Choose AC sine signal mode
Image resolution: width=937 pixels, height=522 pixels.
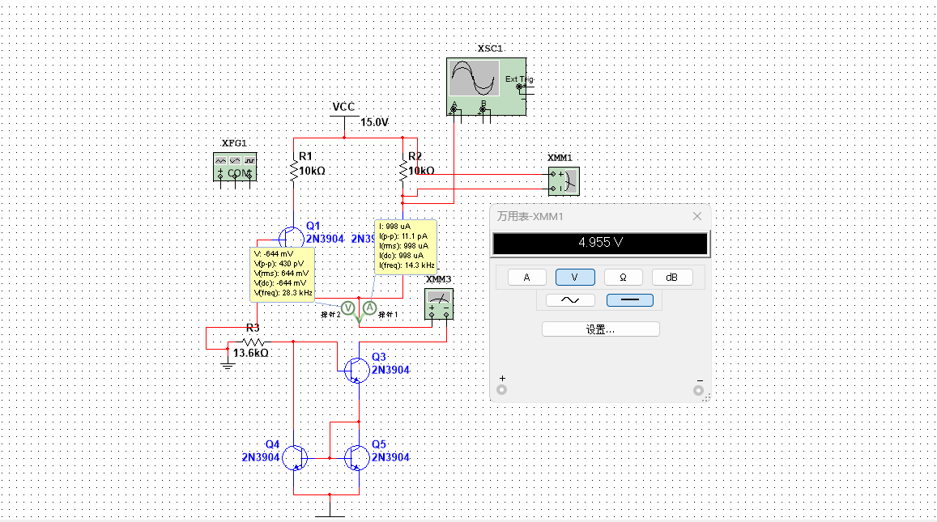click(x=570, y=299)
